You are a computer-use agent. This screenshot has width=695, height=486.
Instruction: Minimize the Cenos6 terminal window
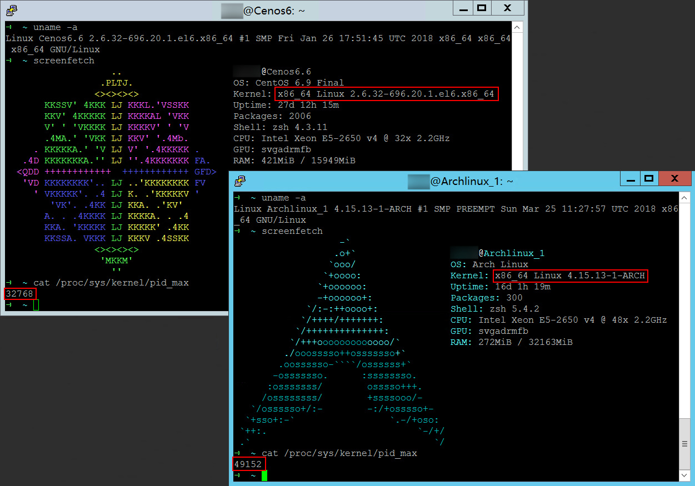pyautogui.click(x=462, y=8)
